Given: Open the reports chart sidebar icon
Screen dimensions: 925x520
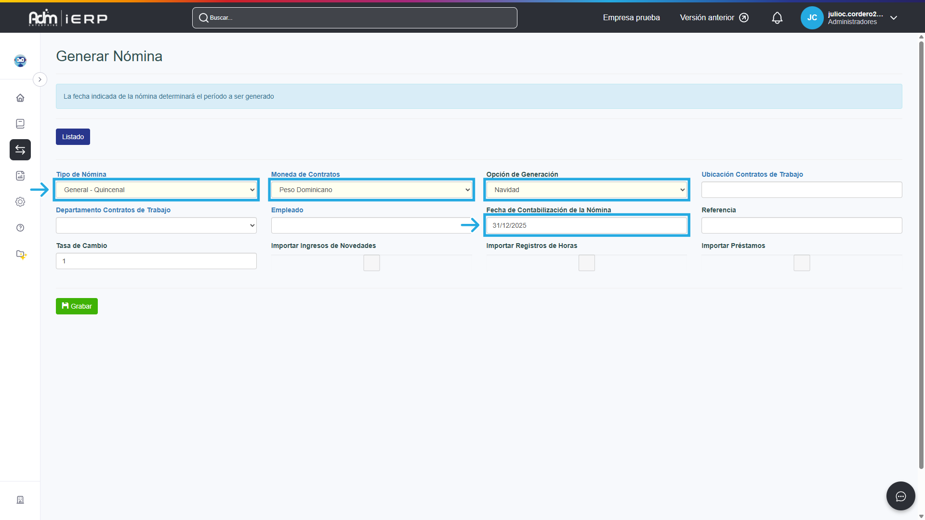Looking at the screenshot, I should (20, 176).
